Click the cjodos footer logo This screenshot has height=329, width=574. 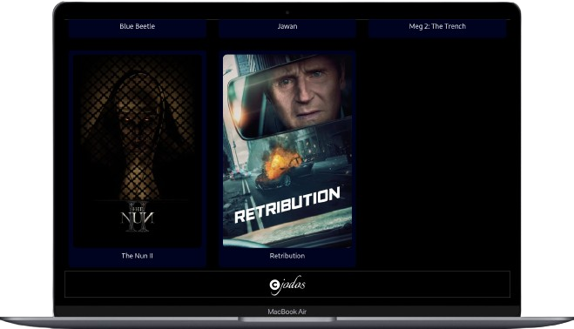click(287, 285)
